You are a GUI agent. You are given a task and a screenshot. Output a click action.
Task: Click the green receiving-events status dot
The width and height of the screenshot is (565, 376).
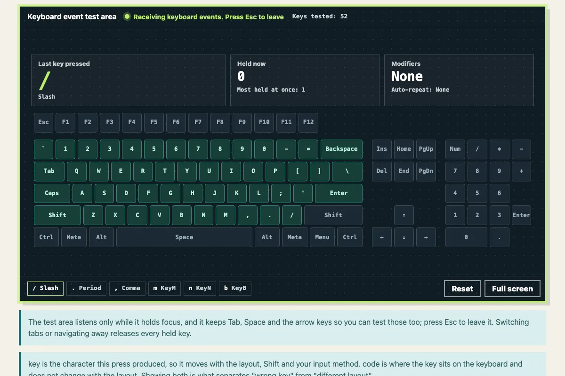pos(127,16)
